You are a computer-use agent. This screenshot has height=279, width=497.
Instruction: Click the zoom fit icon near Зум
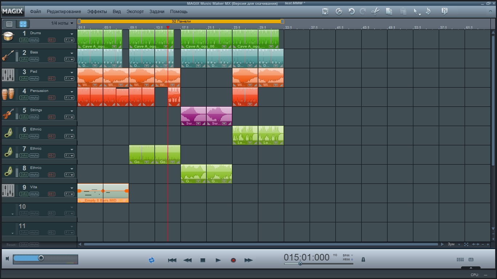pyautogui.click(x=466, y=244)
